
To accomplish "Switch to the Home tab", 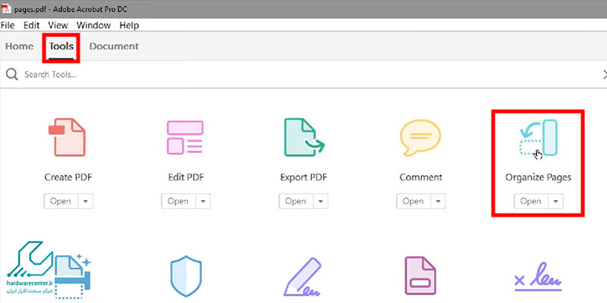I will (20, 46).
